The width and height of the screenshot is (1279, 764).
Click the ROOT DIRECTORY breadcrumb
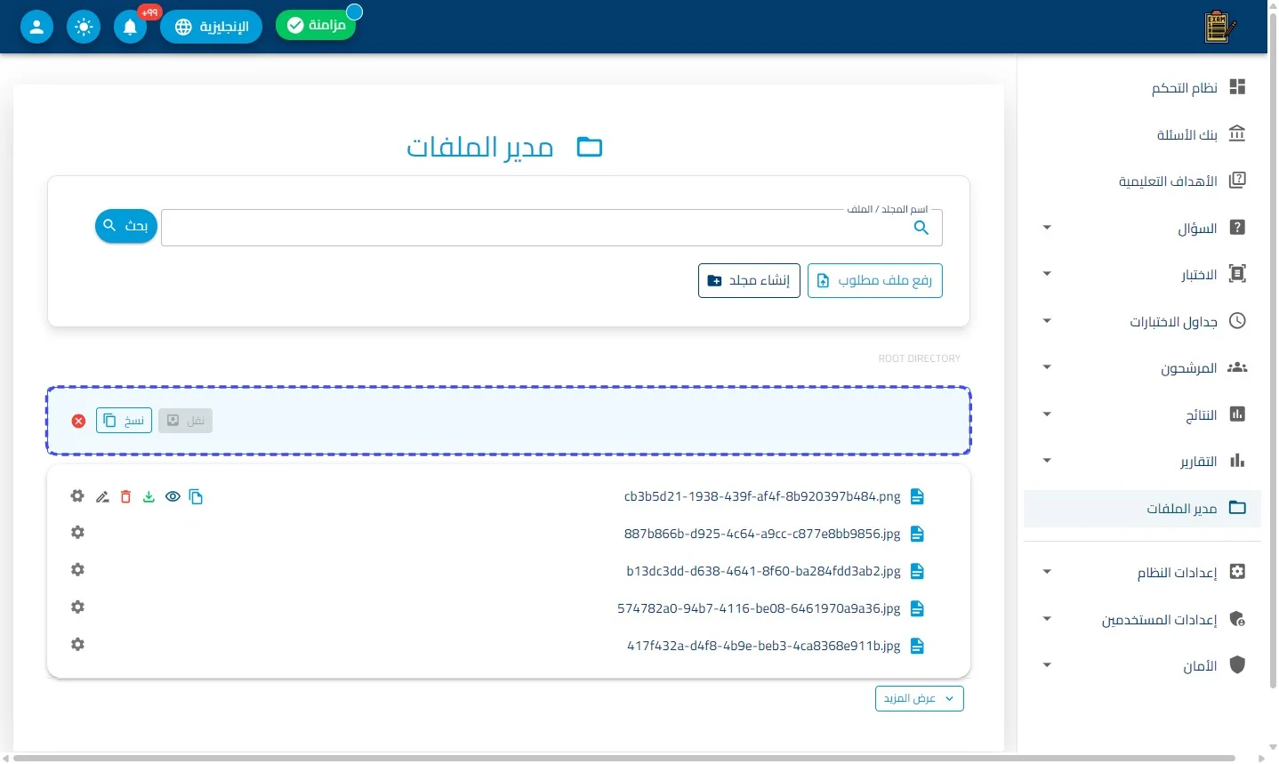tap(919, 358)
